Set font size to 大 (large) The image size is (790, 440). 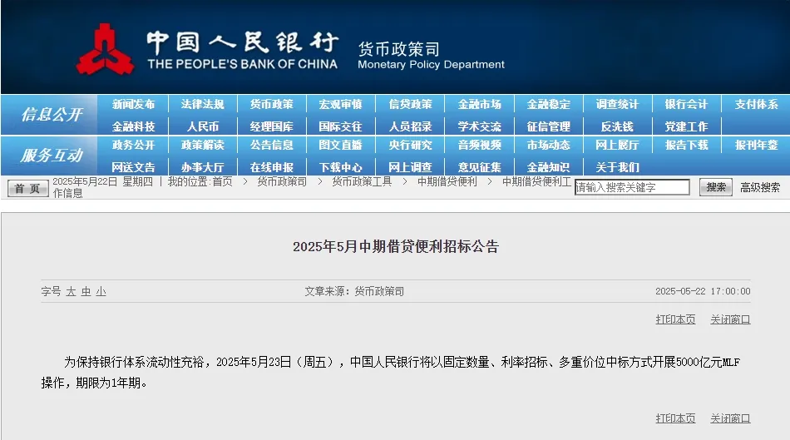pos(71,292)
